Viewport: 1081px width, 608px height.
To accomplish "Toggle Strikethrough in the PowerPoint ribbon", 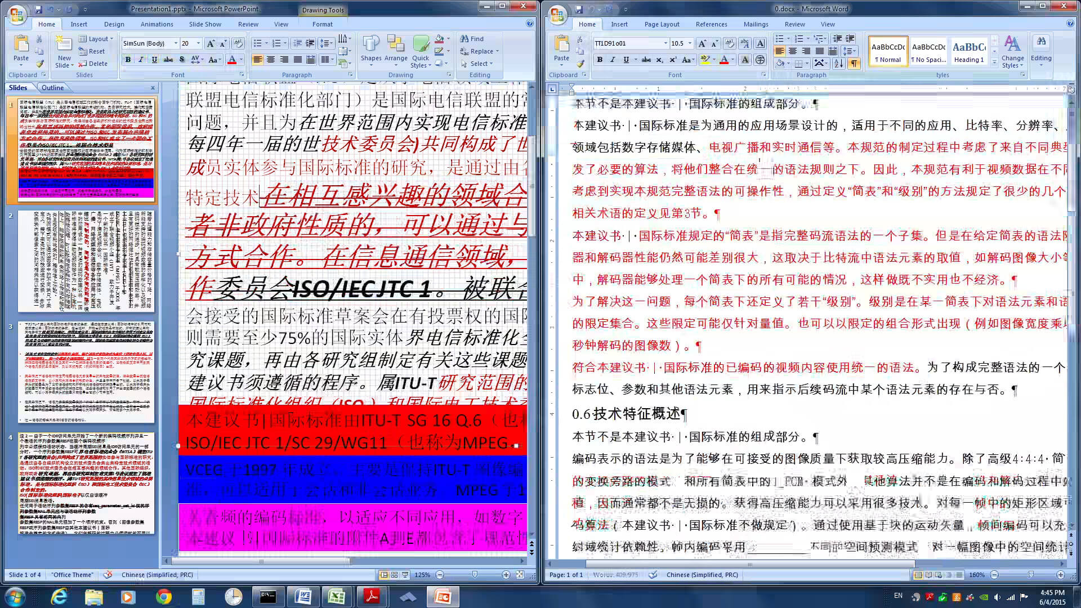I will (168, 60).
